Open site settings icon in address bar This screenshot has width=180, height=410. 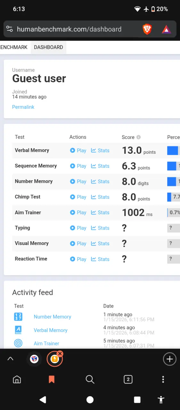coord(10,29)
